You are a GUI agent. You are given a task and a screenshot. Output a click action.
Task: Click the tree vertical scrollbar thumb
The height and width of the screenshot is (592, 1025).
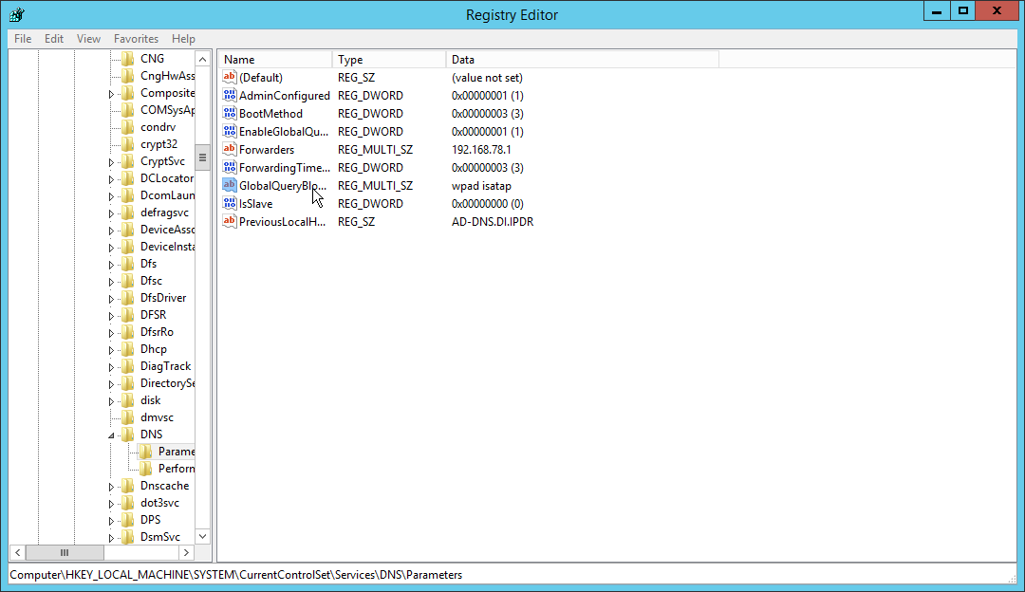click(203, 157)
